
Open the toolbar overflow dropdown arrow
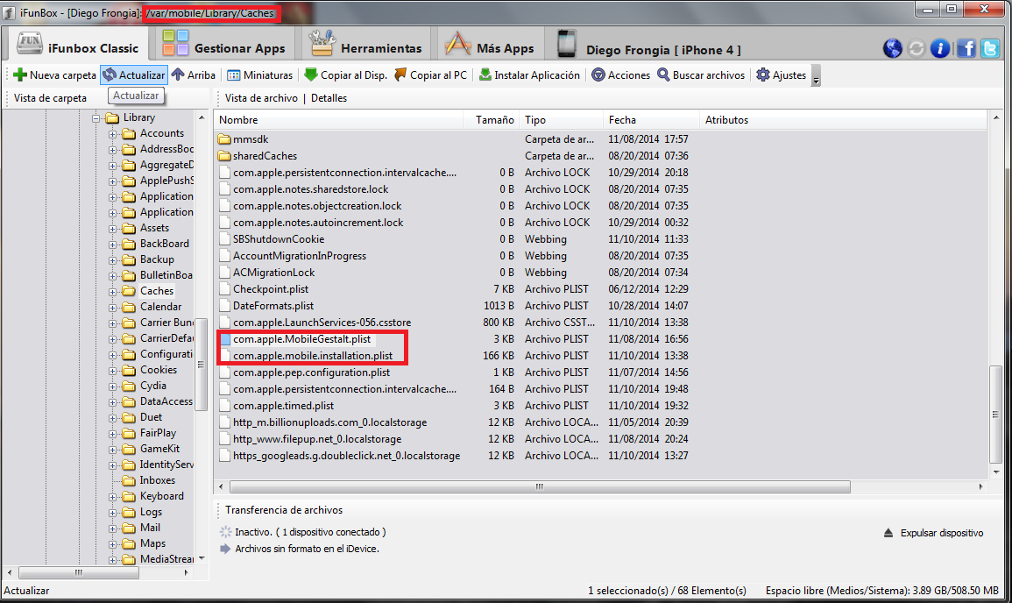click(816, 81)
